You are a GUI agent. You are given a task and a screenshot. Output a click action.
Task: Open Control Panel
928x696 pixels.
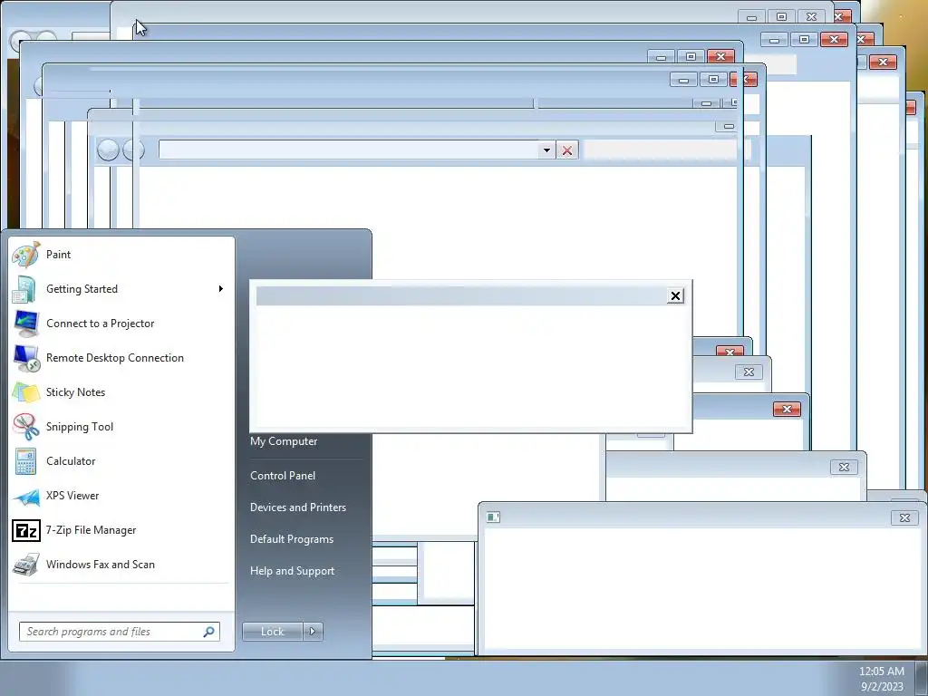pyautogui.click(x=283, y=476)
